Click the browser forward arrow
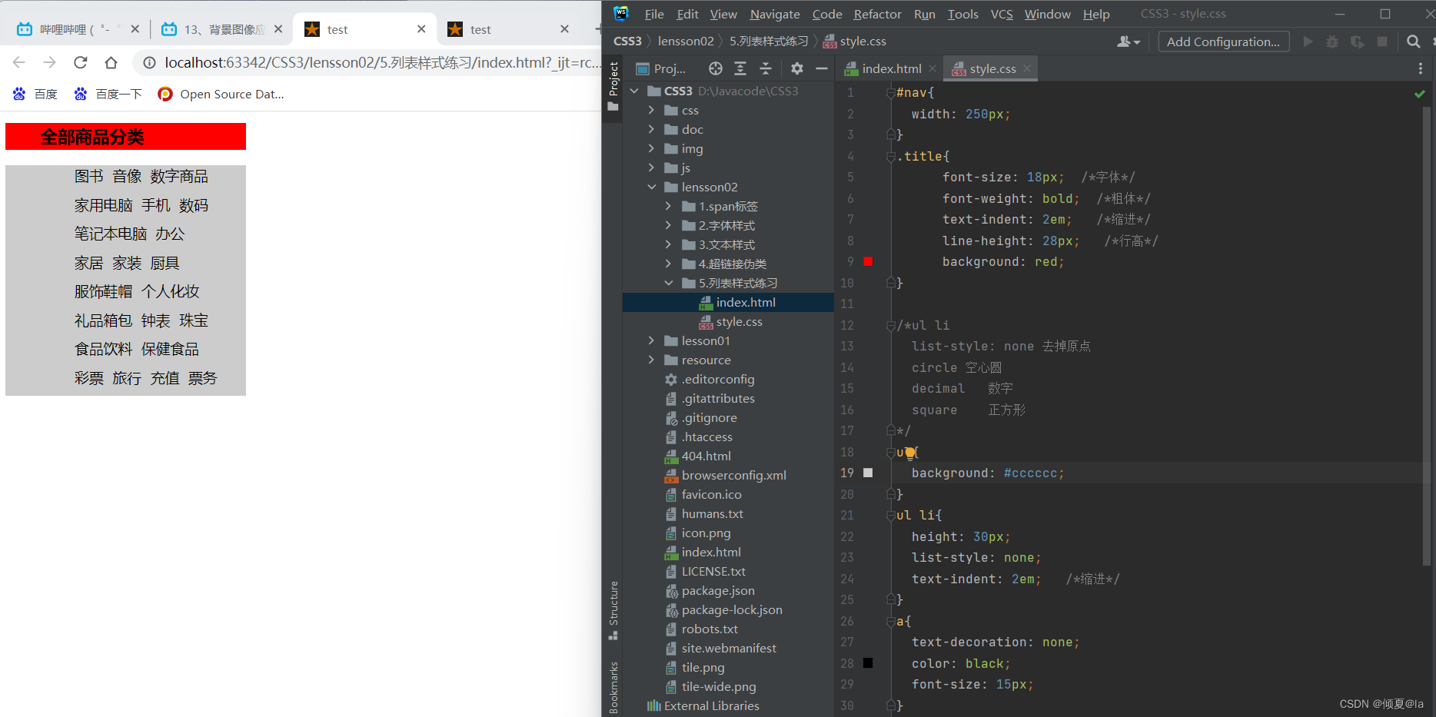1436x717 pixels. tap(49, 62)
